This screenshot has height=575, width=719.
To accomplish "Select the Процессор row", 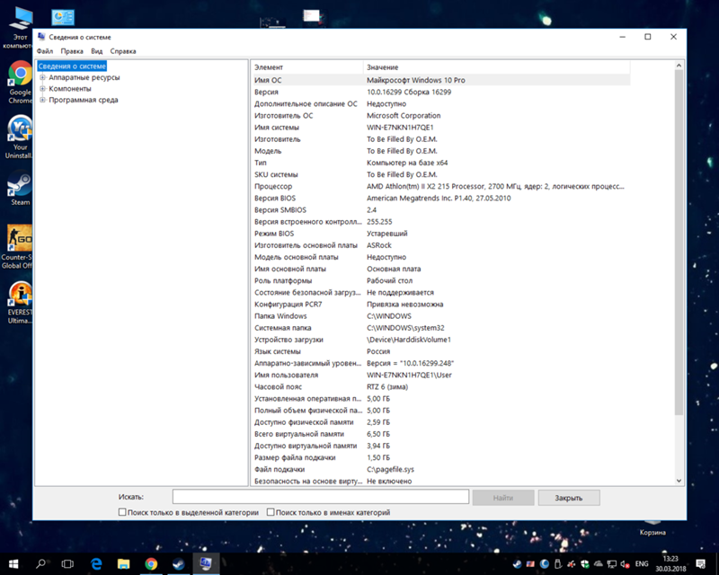I will coord(440,187).
